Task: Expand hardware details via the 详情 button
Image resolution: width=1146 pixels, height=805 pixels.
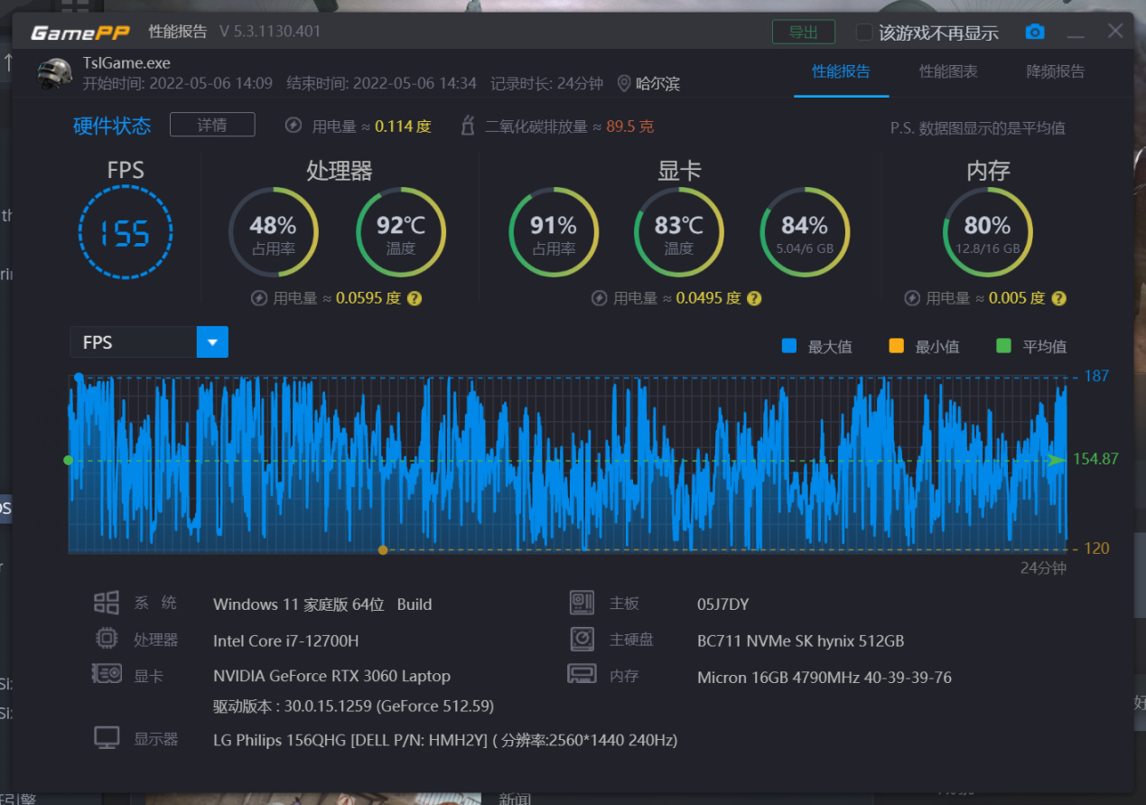Action: pos(212,125)
